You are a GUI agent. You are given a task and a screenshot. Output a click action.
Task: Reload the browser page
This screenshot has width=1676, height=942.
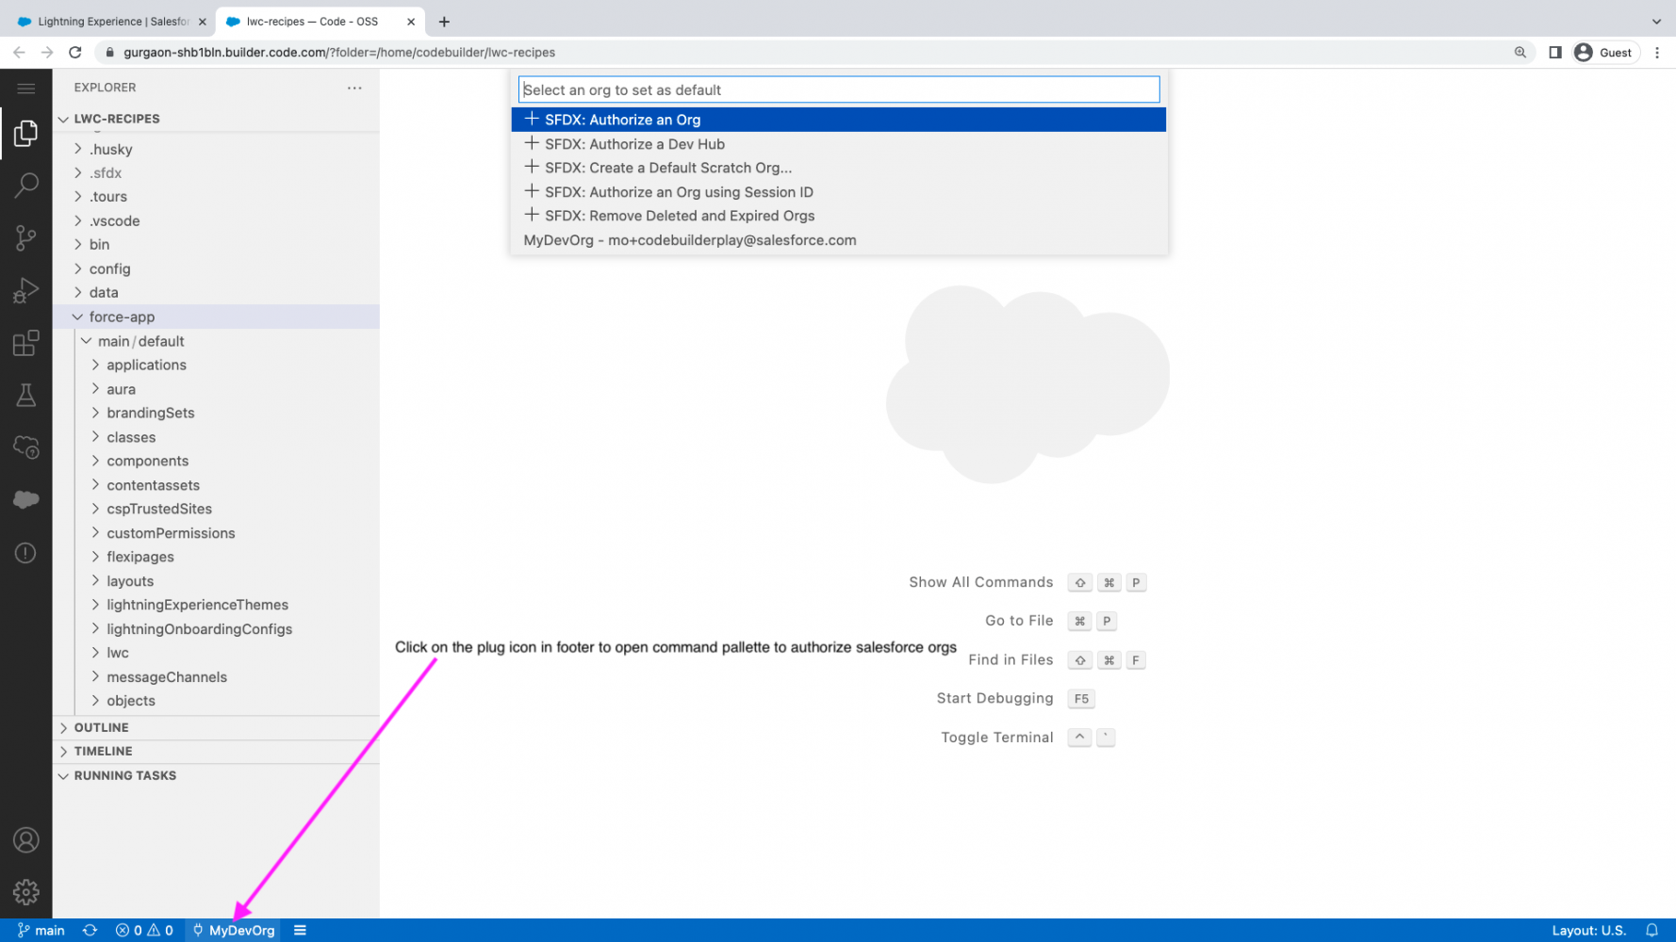click(x=75, y=53)
